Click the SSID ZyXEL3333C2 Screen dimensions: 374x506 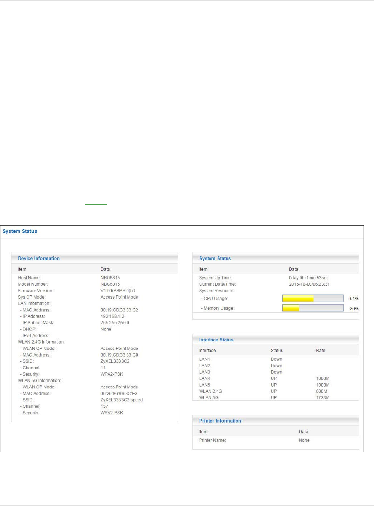[115, 361]
